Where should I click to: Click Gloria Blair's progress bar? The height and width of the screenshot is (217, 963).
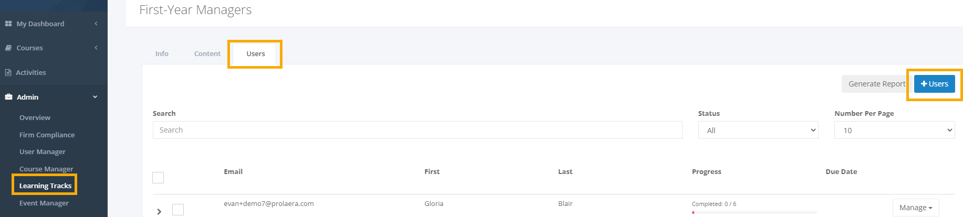tap(754, 212)
